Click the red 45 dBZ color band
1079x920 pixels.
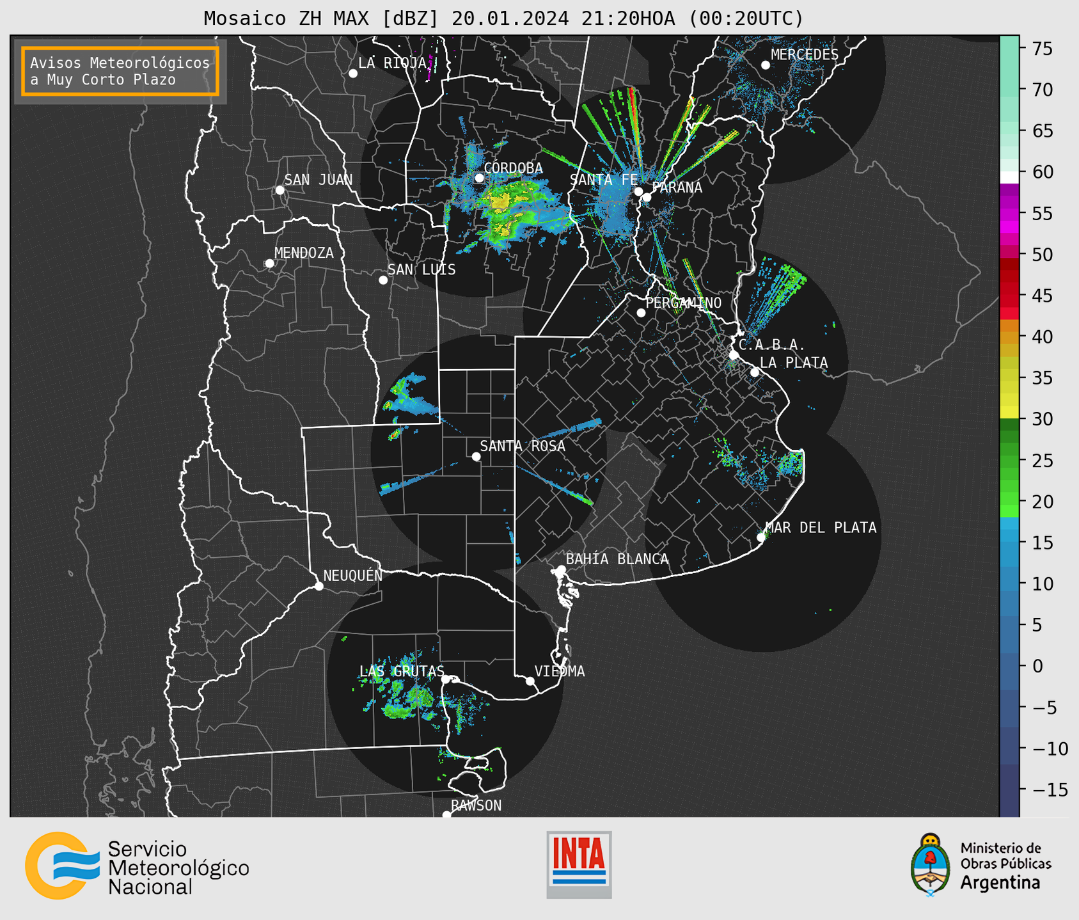[x=1009, y=296]
